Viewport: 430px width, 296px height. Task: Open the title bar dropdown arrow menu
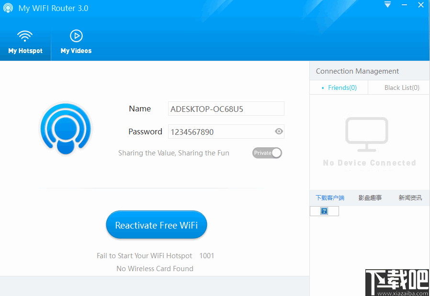pyautogui.click(x=387, y=5)
